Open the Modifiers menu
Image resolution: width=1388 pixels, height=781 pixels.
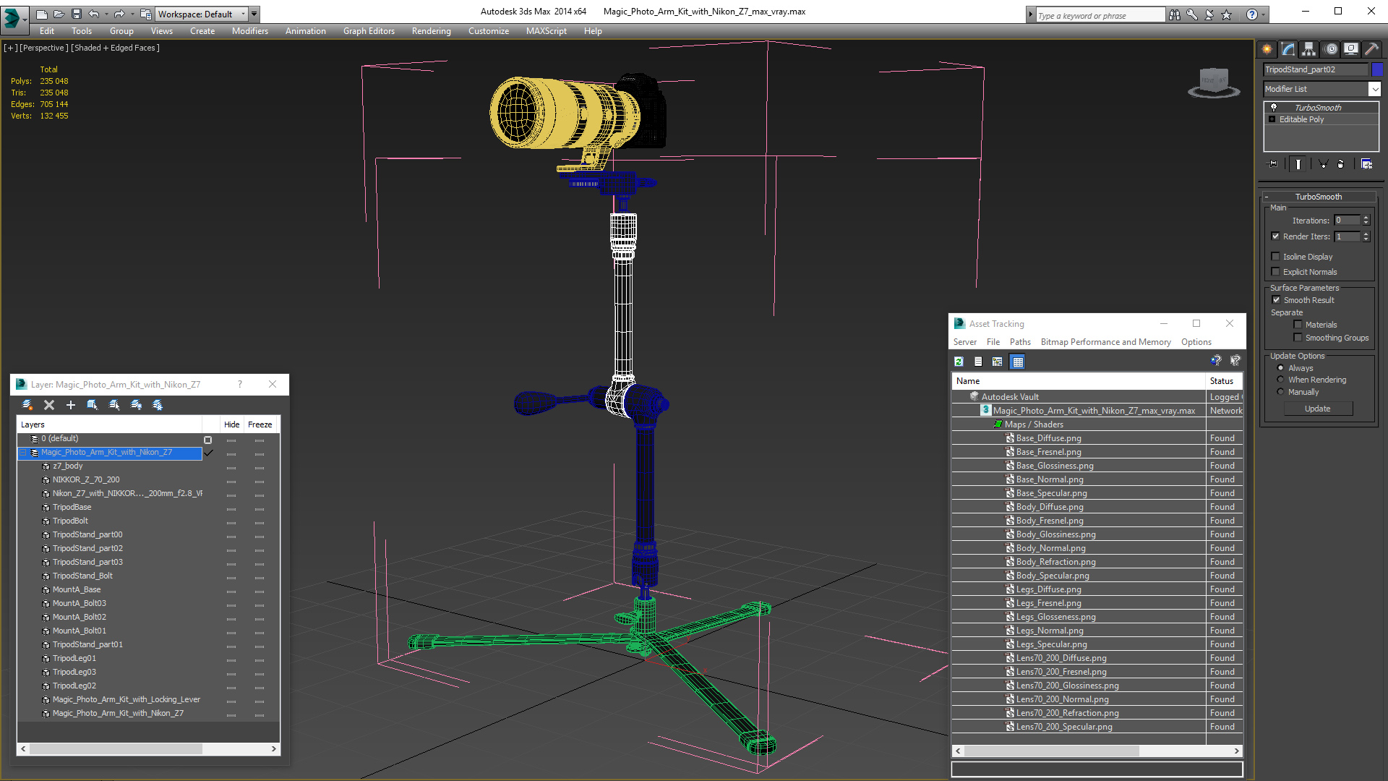(250, 31)
